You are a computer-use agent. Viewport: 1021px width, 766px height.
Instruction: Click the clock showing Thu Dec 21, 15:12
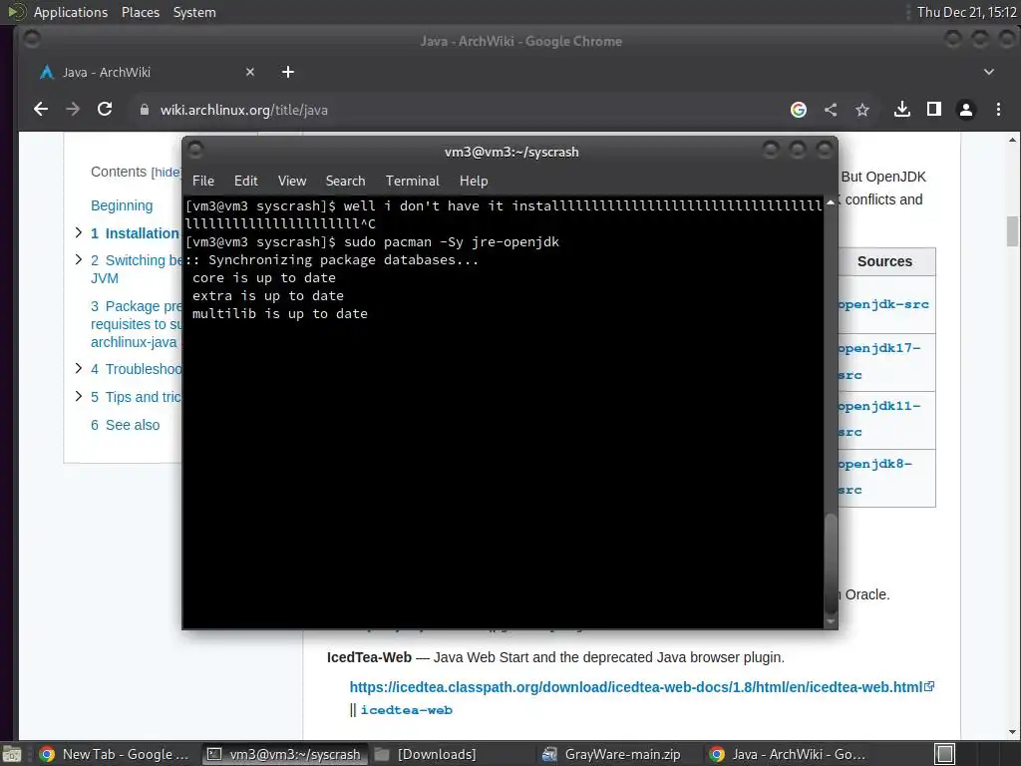[x=966, y=12]
